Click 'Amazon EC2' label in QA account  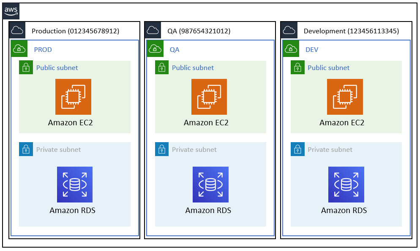point(206,123)
